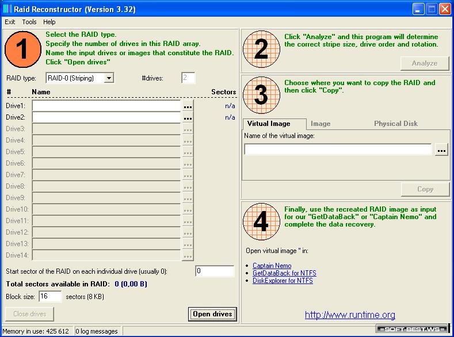This screenshot has width=454, height=337.
Task: Open the Tools menu
Action: (x=29, y=22)
